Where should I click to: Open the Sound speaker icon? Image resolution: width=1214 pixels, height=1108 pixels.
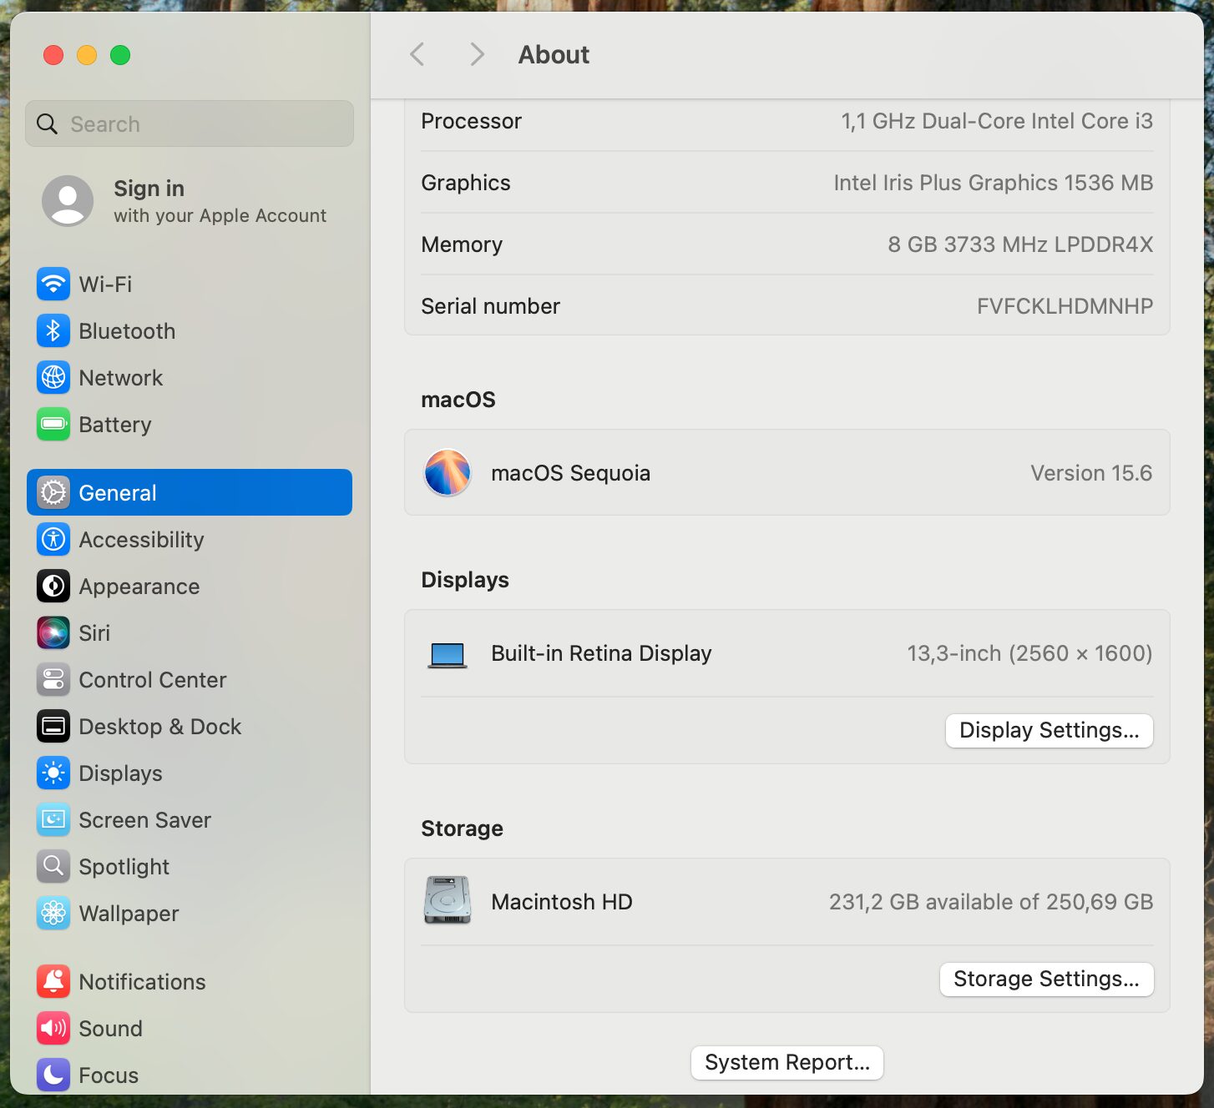53,1029
